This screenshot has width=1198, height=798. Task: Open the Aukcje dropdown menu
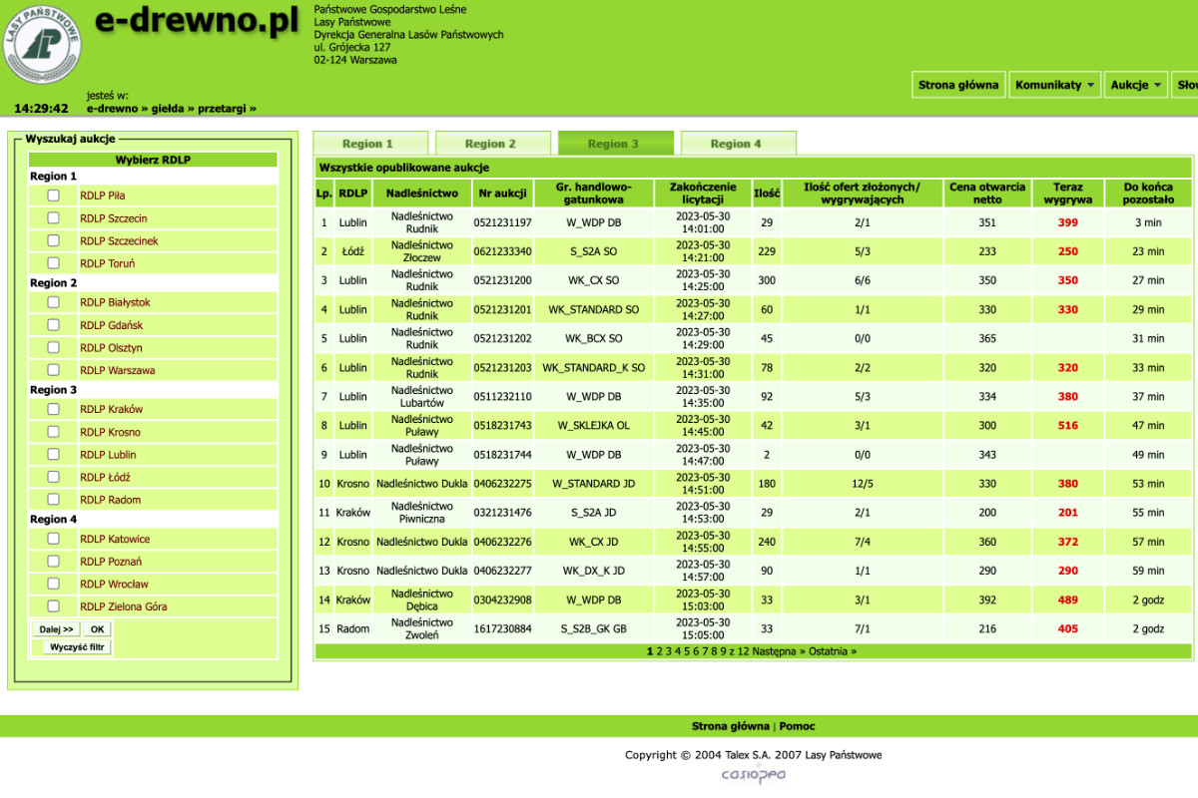[1136, 85]
